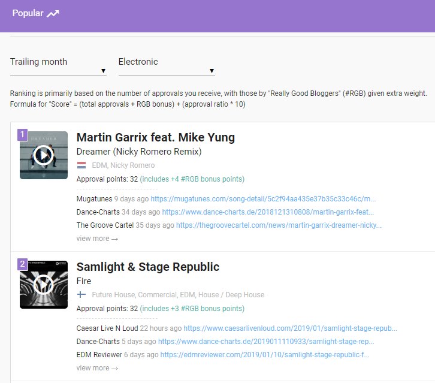Open thegroovecartel.com Dreamer news link
Screen dimensions: 435x383
point(279,225)
